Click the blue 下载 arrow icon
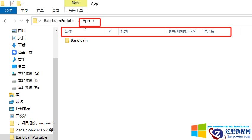The image size is (252, 140). tap(14, 45)
